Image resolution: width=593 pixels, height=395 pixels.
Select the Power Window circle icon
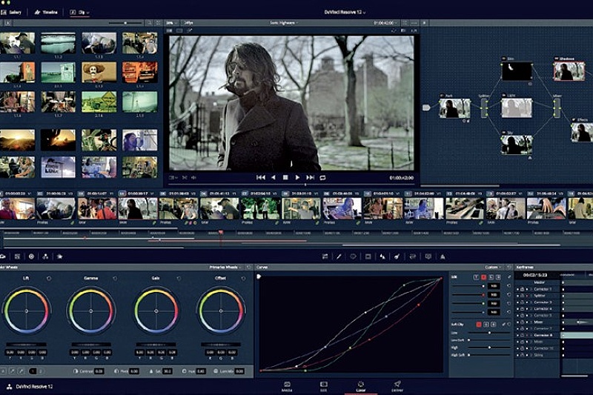point(353,256)
